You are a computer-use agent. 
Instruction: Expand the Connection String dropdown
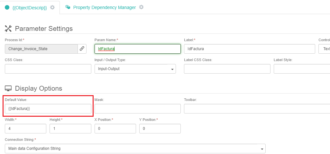135,149
